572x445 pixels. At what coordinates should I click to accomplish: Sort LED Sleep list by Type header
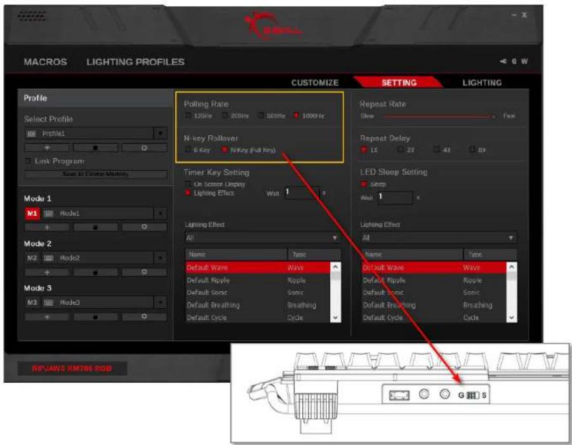[490, 254]
